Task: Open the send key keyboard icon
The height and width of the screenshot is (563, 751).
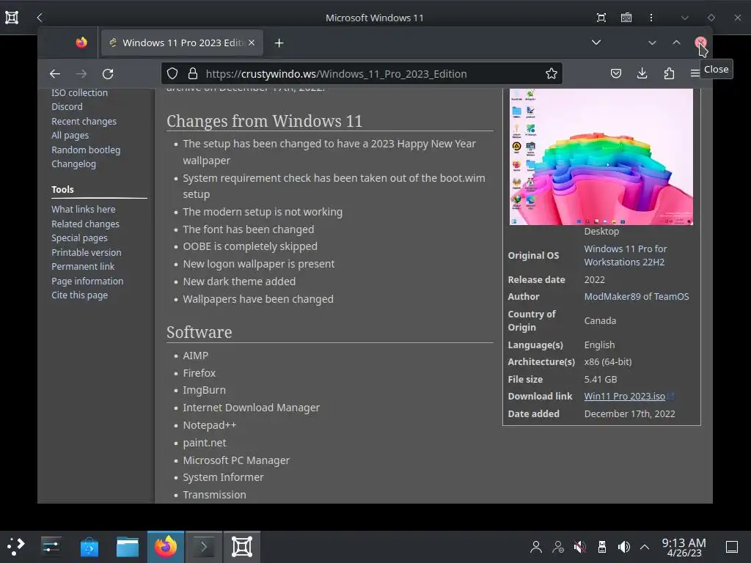Action: pyautogui.click(x=626, y=18)
